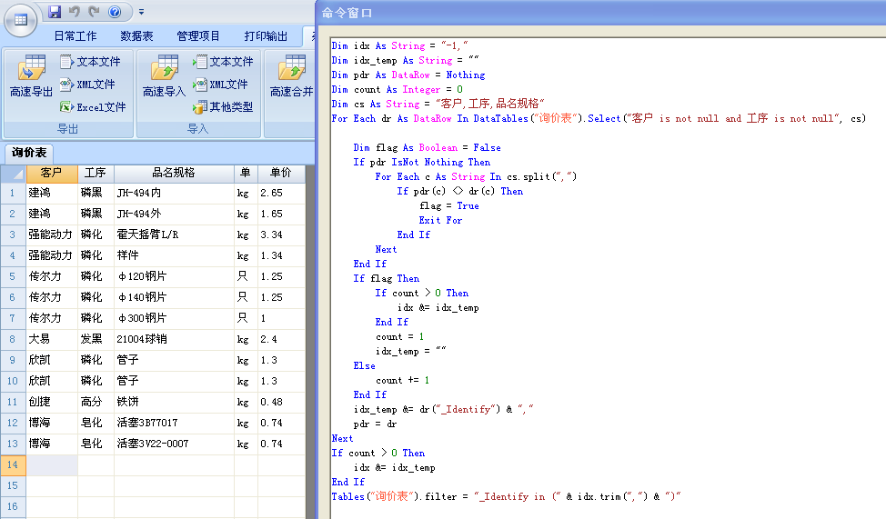Click the code line starting Dim idx As String
The height and width of the screenshot is (519, 886).
399,45
